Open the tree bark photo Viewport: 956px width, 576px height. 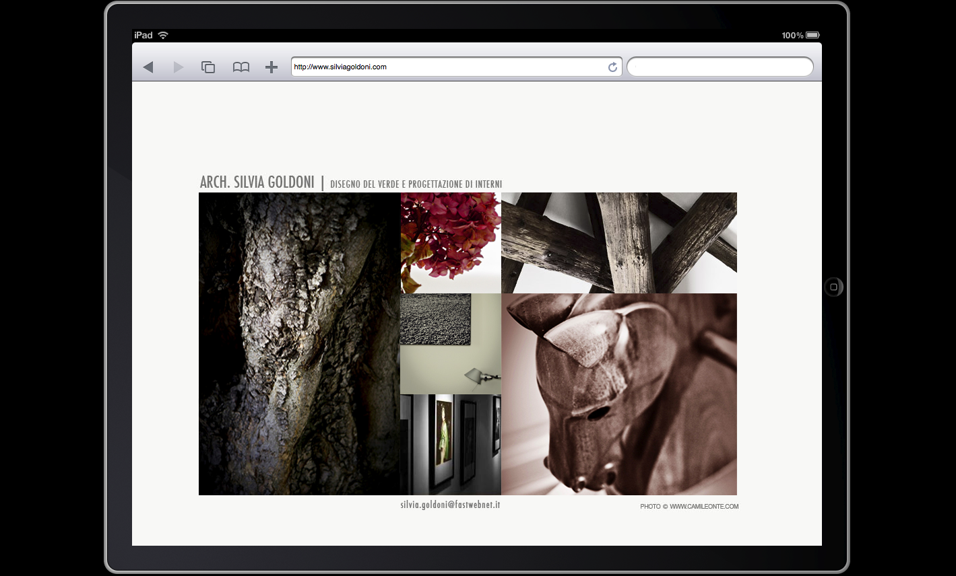click(x=300, y=344)
